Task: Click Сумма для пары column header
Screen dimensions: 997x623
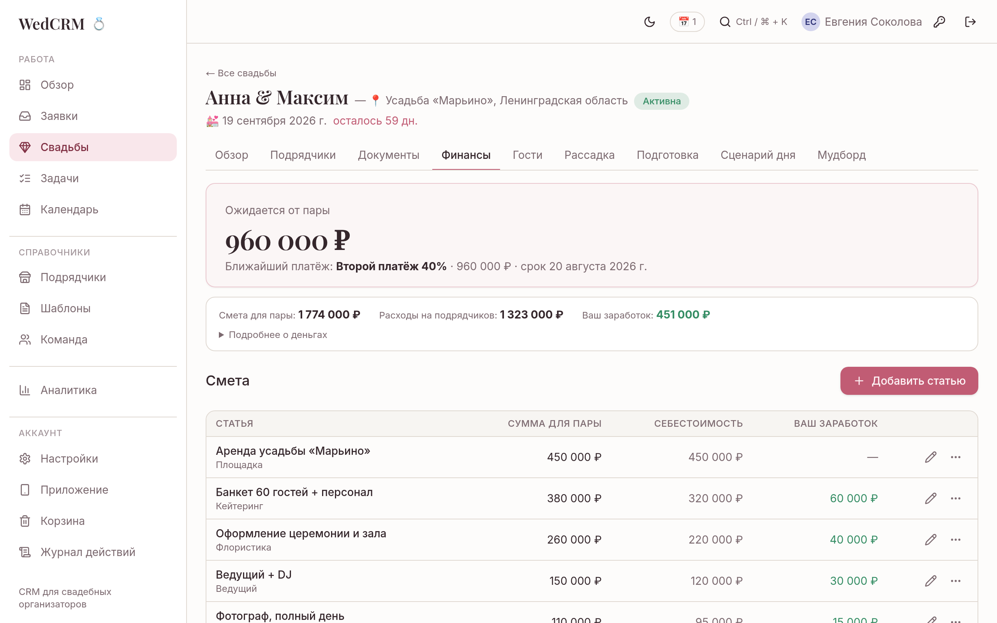Action: pos(555,424)
